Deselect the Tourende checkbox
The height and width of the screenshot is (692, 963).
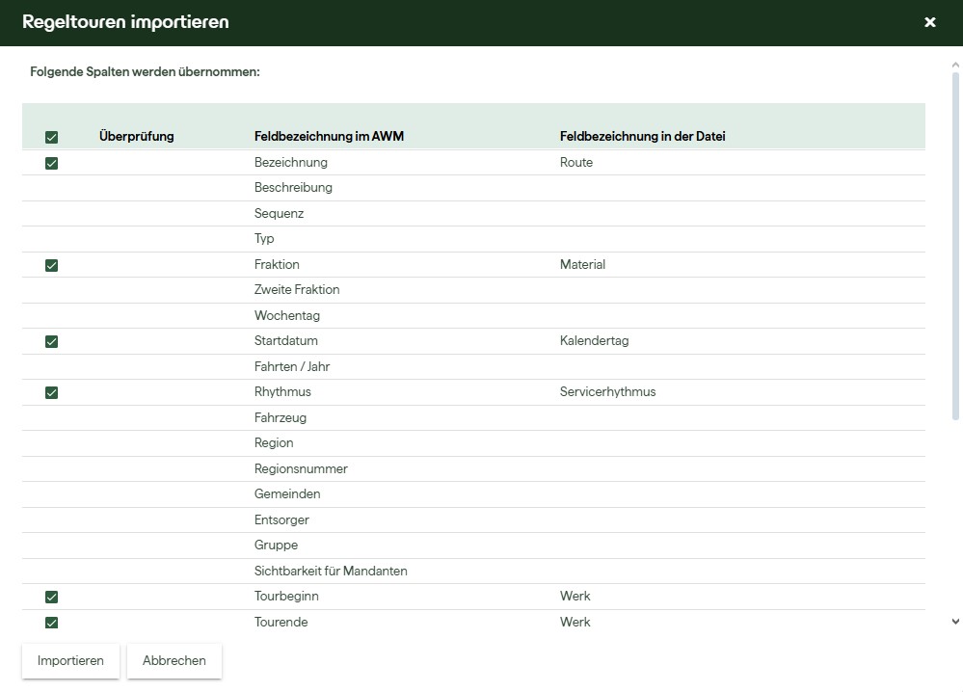coord(52,623)
